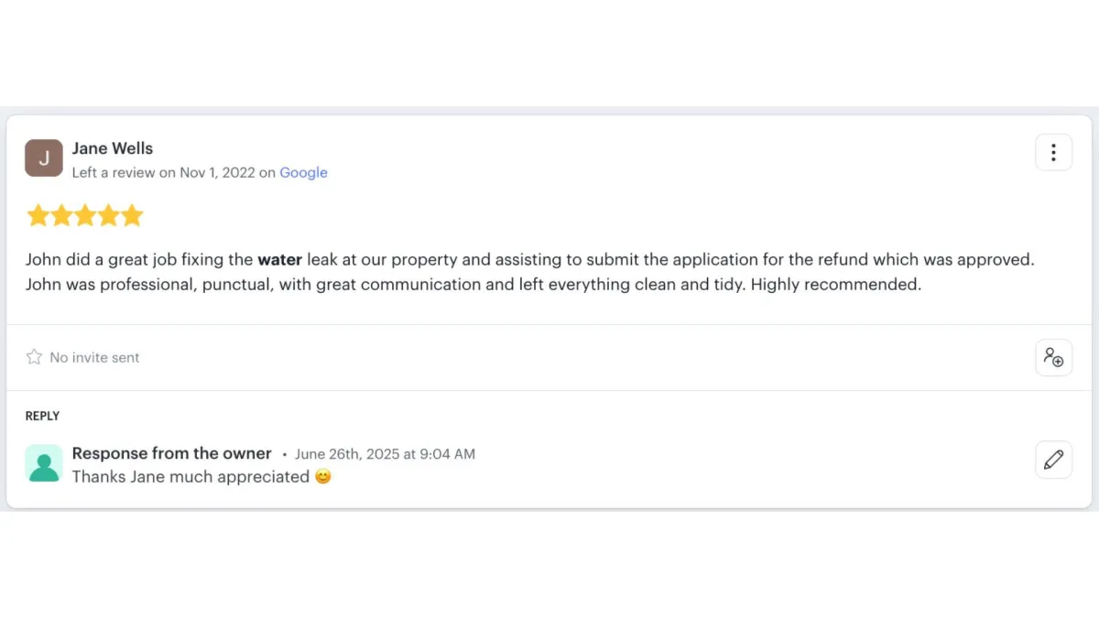Click the Thanks Jane much appreciated reply text

point(190,476)
